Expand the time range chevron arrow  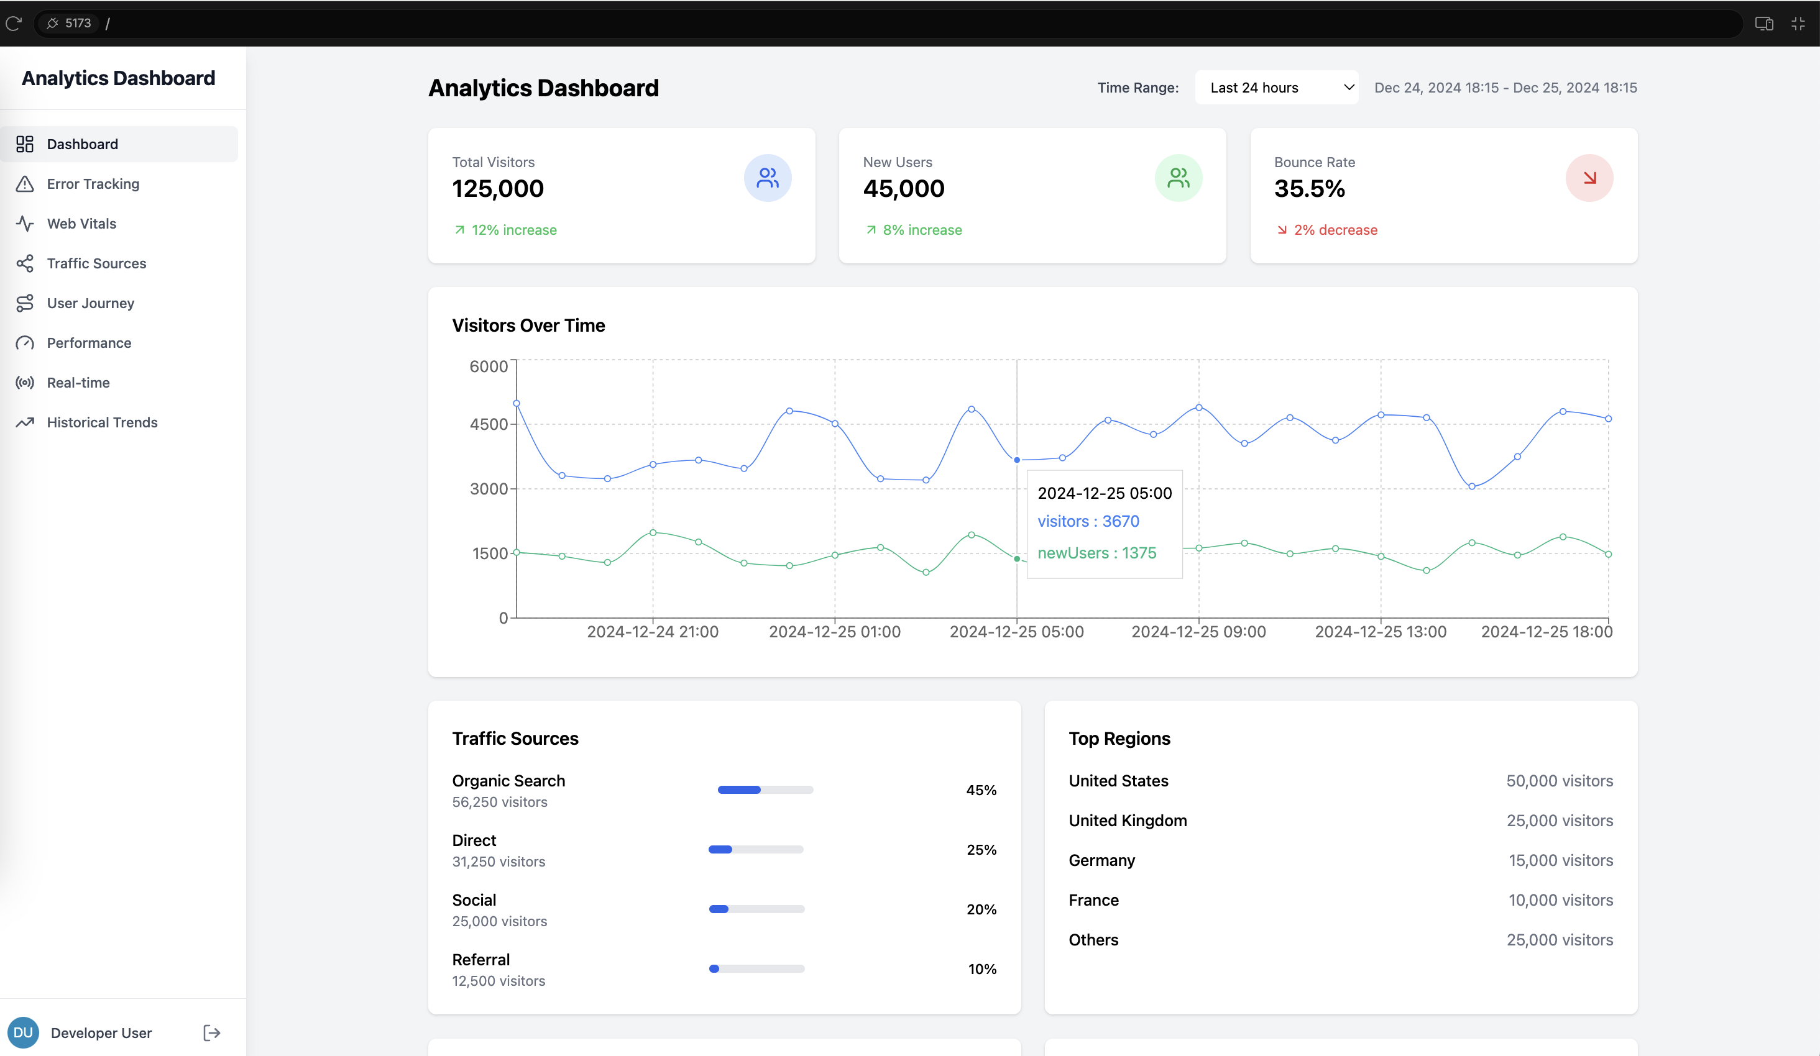click(x=1348, y=86)
